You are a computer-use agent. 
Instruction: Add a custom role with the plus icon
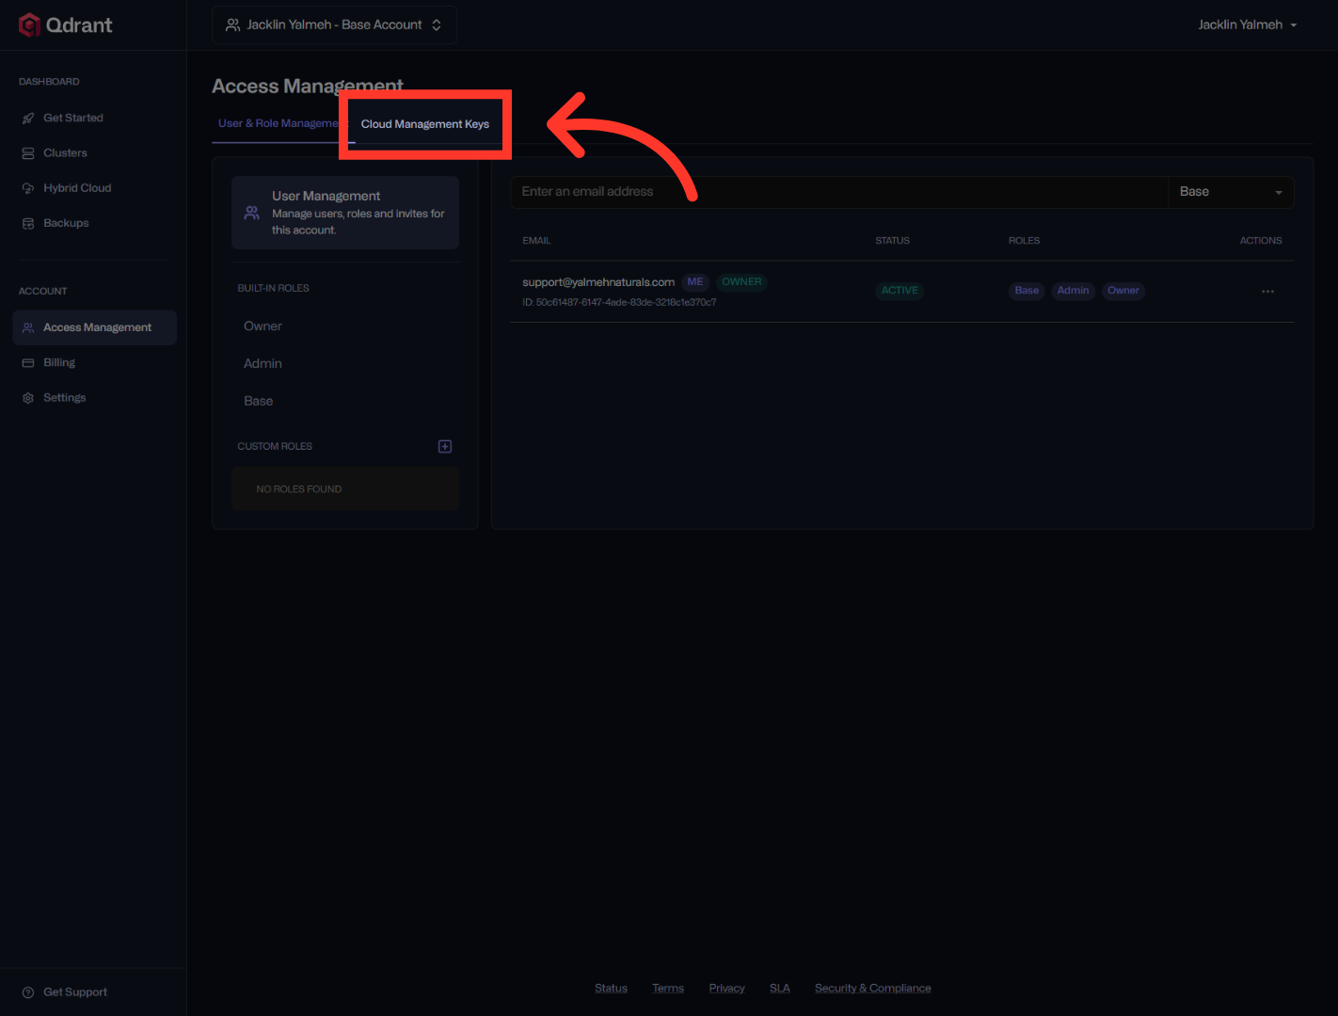pos(445,446)
